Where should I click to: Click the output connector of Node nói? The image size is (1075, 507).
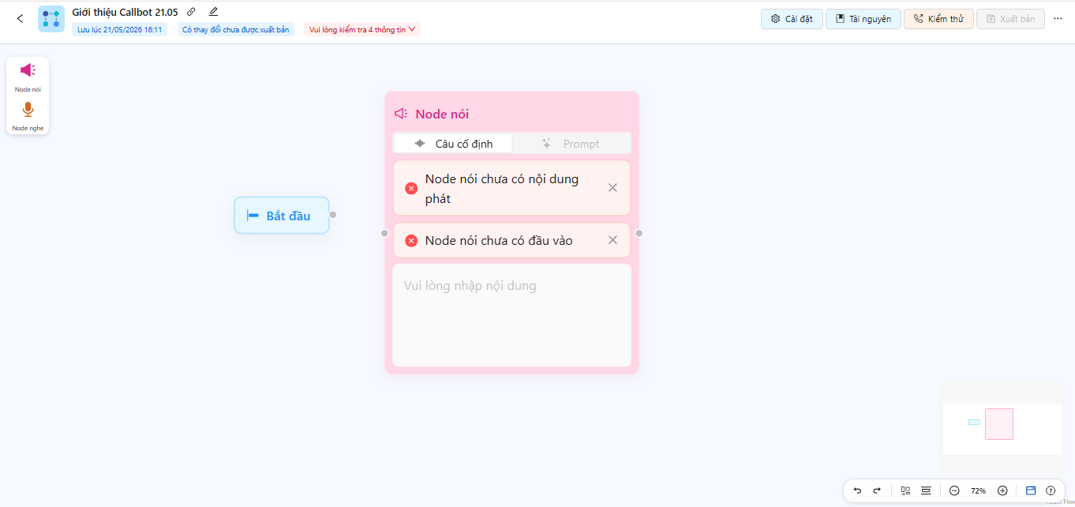coord(639,233)
